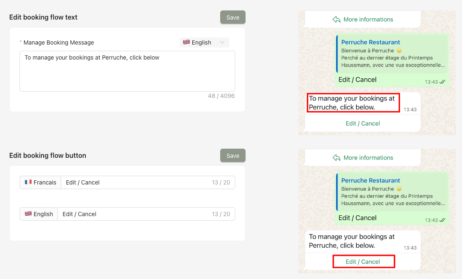The height and width of the screenshot is (279, 462).
Task: Click the manage bookings message in the bottom preview
Action: 352,241
